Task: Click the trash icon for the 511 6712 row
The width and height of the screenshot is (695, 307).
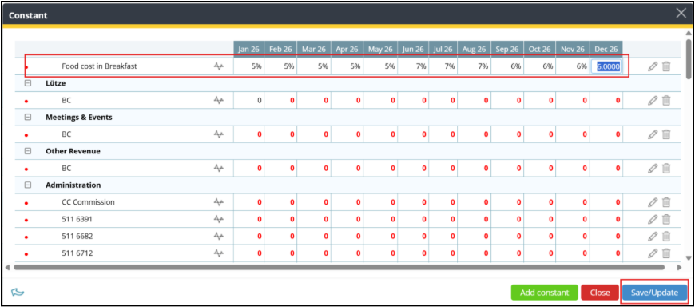Action: coord(666,253)
